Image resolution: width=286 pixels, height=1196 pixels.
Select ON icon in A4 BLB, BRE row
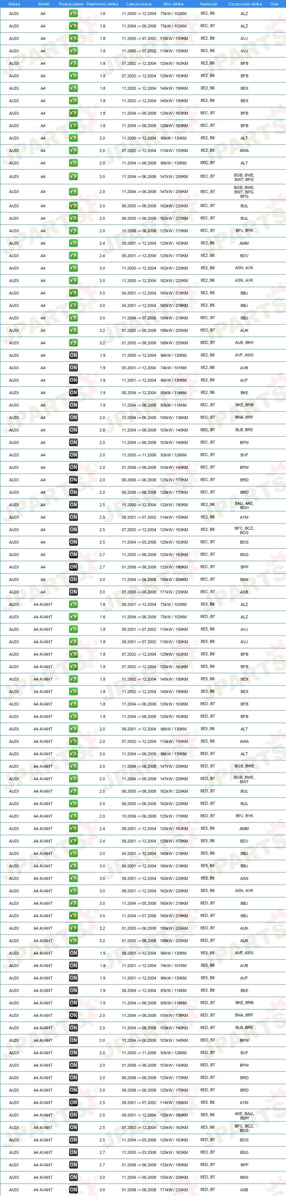73,430
